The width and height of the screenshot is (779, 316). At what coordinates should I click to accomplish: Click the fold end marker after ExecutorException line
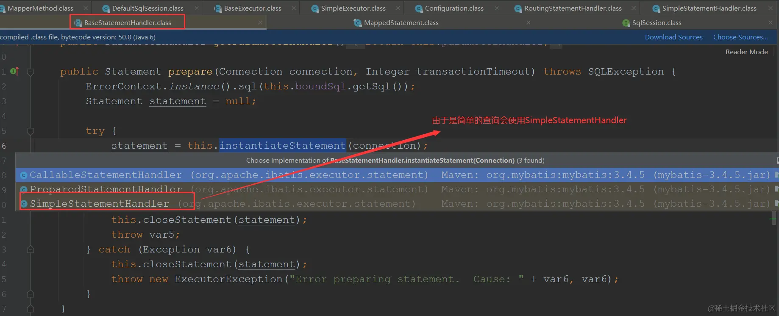click(31, 294)
